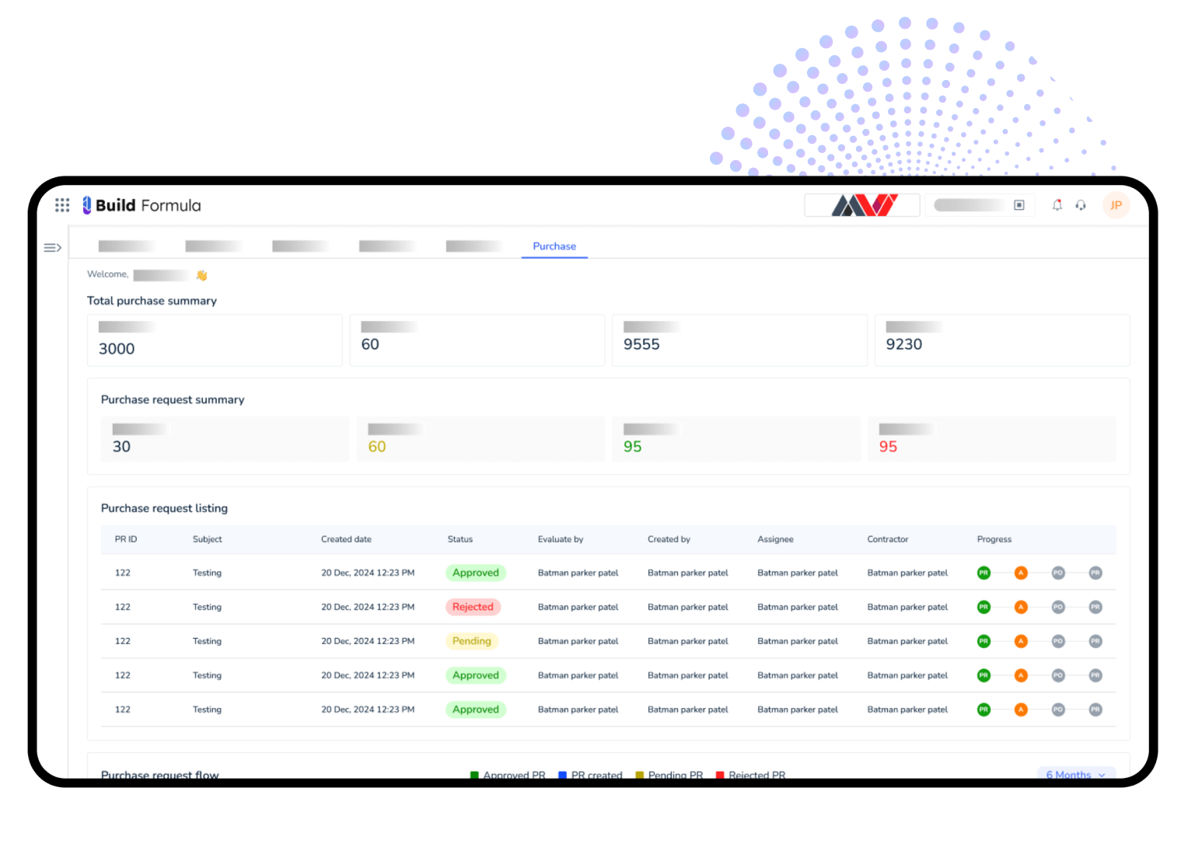Toggle the Approved PR legend item
This screenshot has width=1188, height=847.
pyautogui.click(x=508, y=775)
